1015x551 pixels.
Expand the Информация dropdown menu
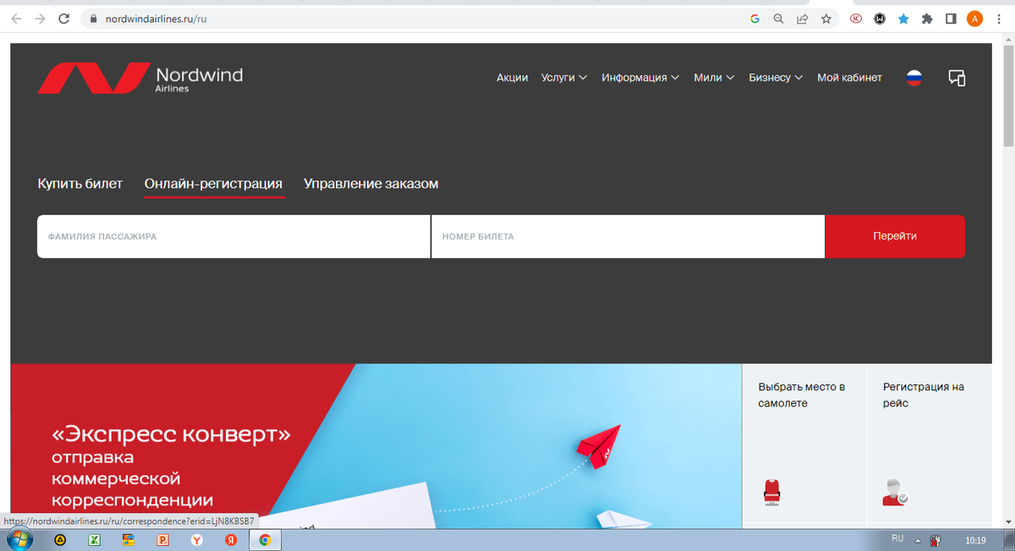tap(640, 78)
